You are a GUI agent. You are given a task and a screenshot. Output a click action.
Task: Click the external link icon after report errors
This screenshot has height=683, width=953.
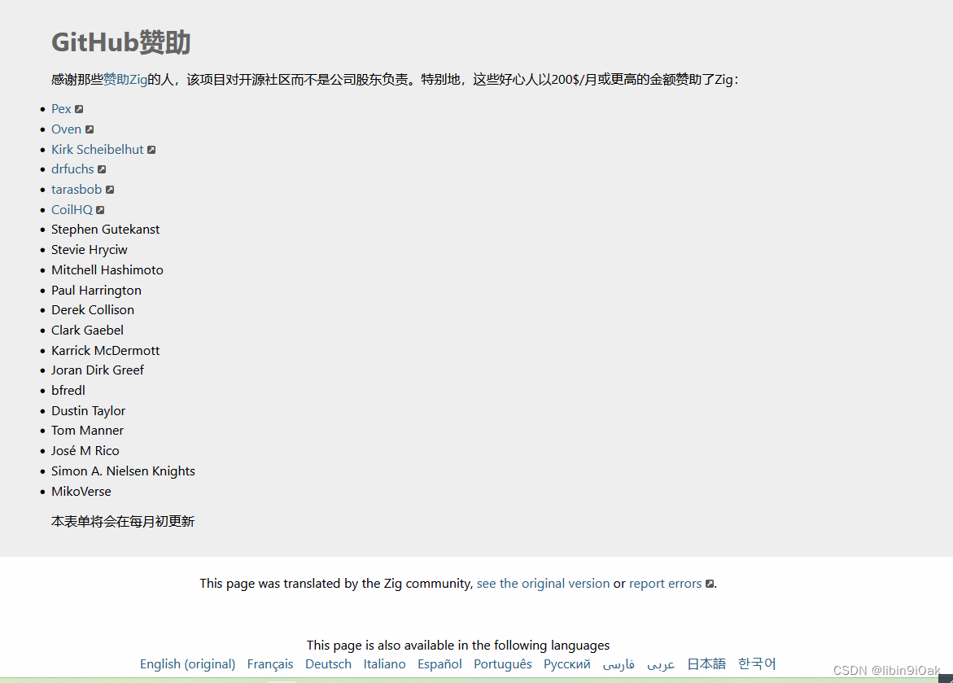pyautogui.click(x=709, y=583)
